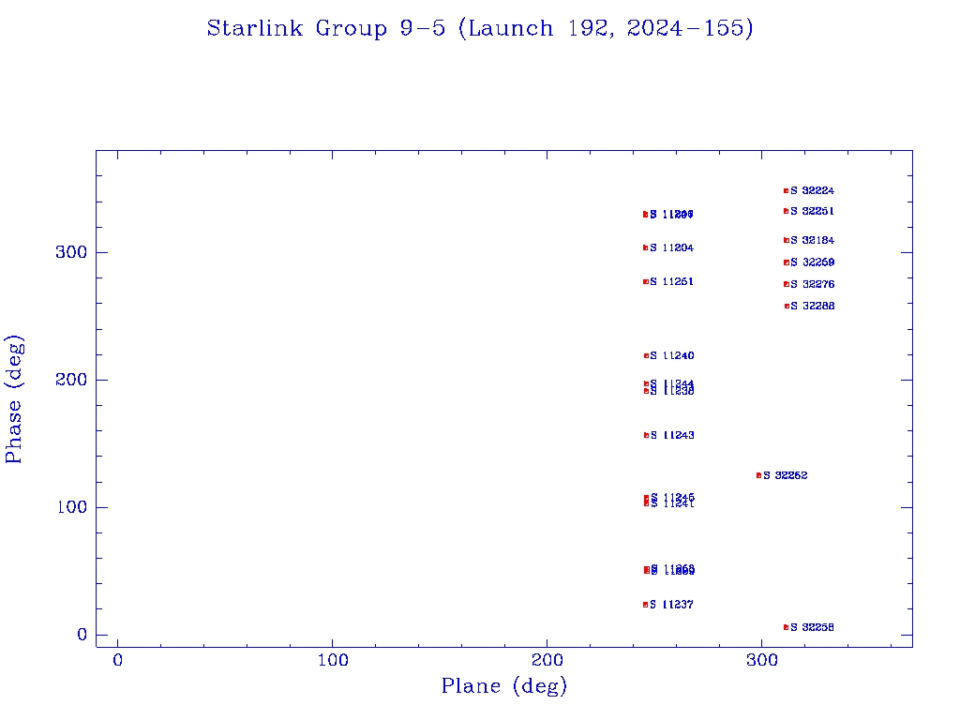Click the Phase axis tick label "300"
Viewport: 960px width, 720px height.
click(71, 252)
